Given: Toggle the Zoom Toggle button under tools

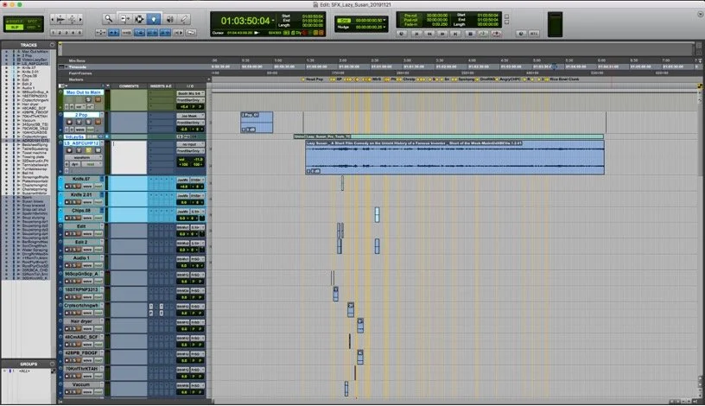Looking at the screenshot, I should 101,32.
